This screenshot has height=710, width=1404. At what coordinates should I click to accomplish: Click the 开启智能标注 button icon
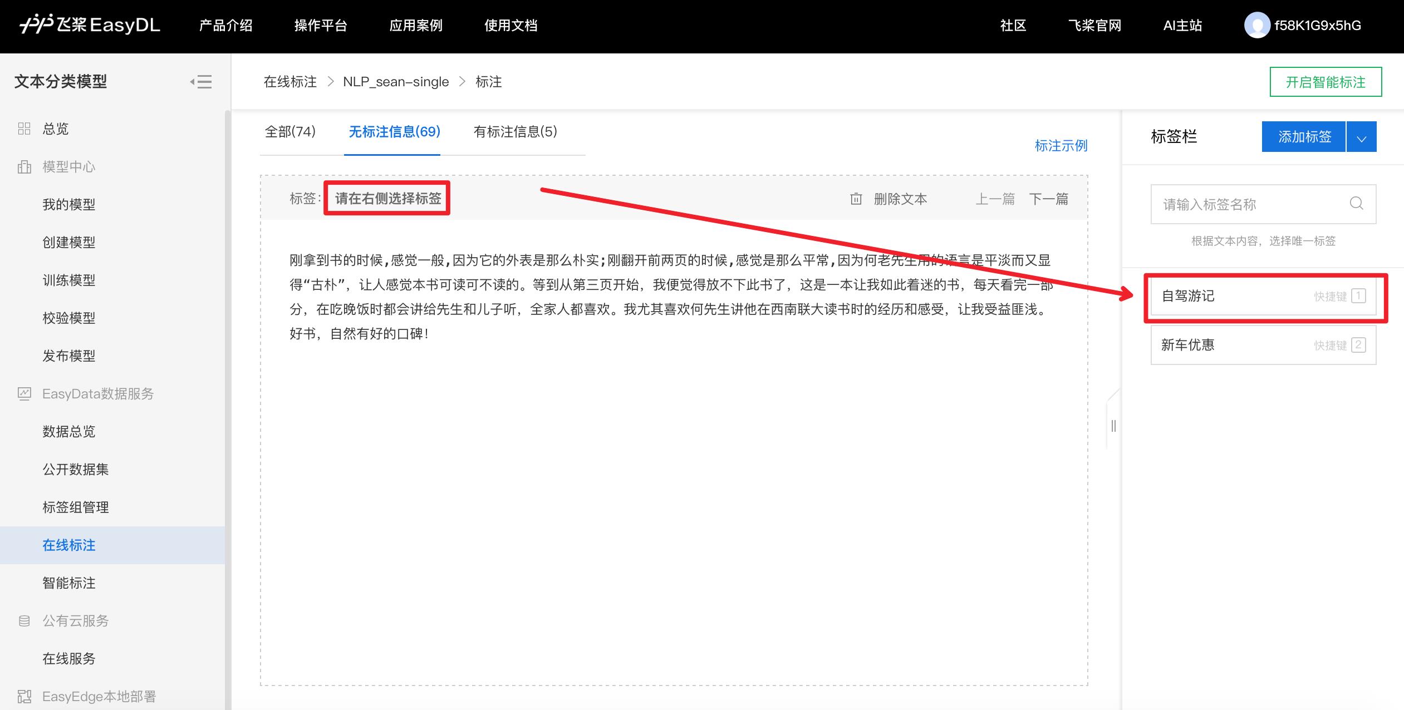point(1325,81)
